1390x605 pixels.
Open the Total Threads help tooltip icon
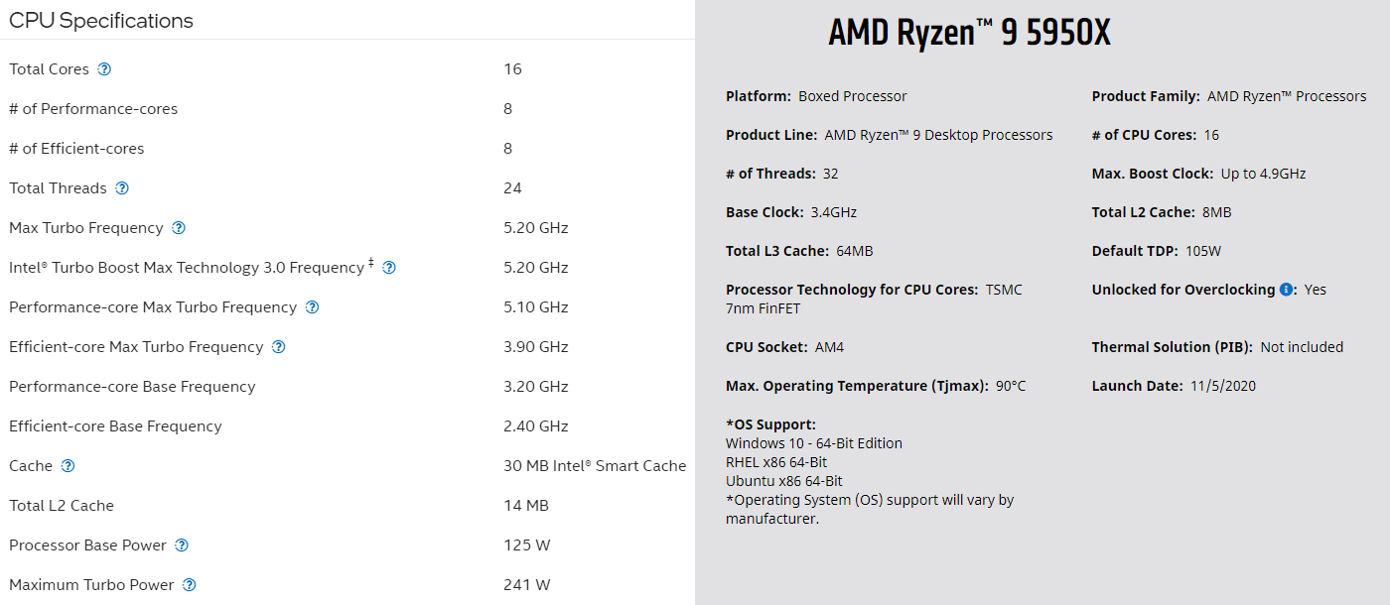click(122, 188)
